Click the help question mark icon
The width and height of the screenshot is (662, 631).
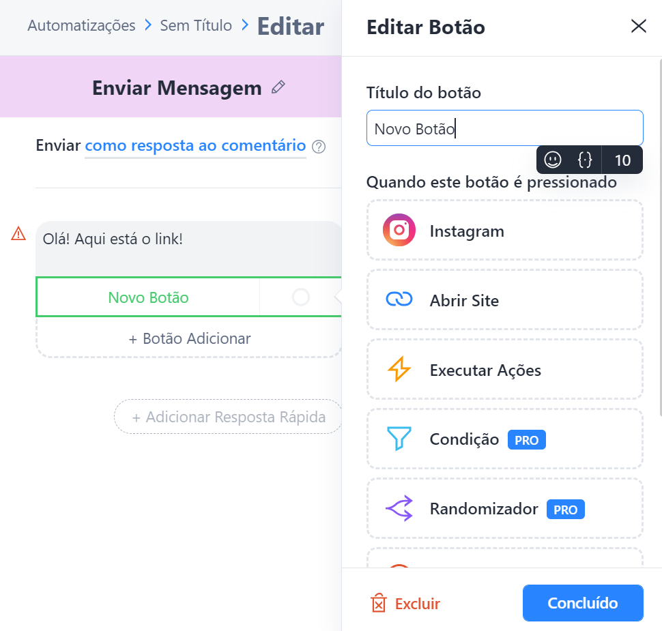(x=318, y=147)
